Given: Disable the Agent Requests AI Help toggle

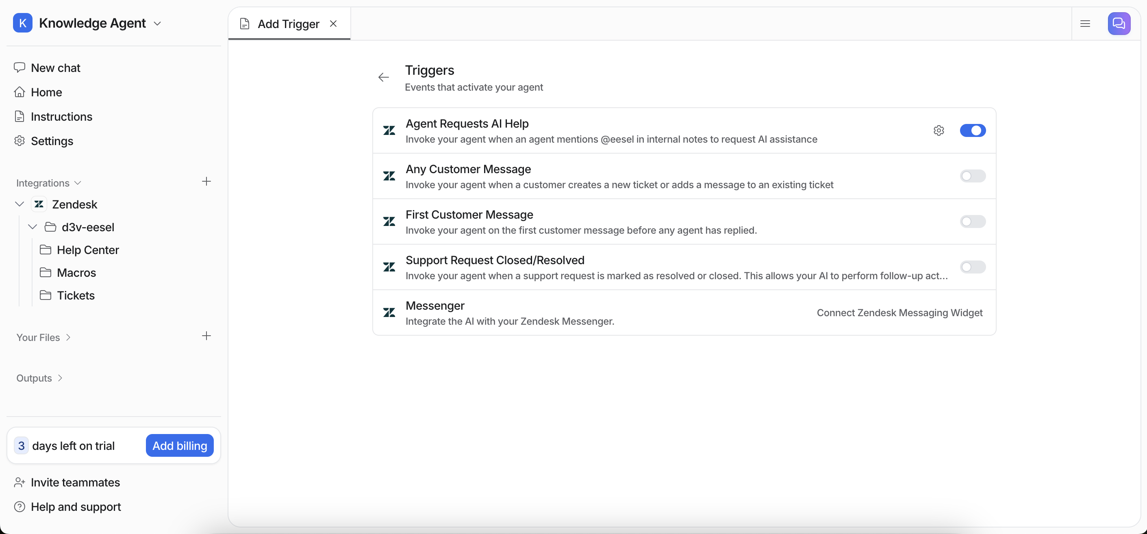Looking at the screenshot, I should point(973,130).
